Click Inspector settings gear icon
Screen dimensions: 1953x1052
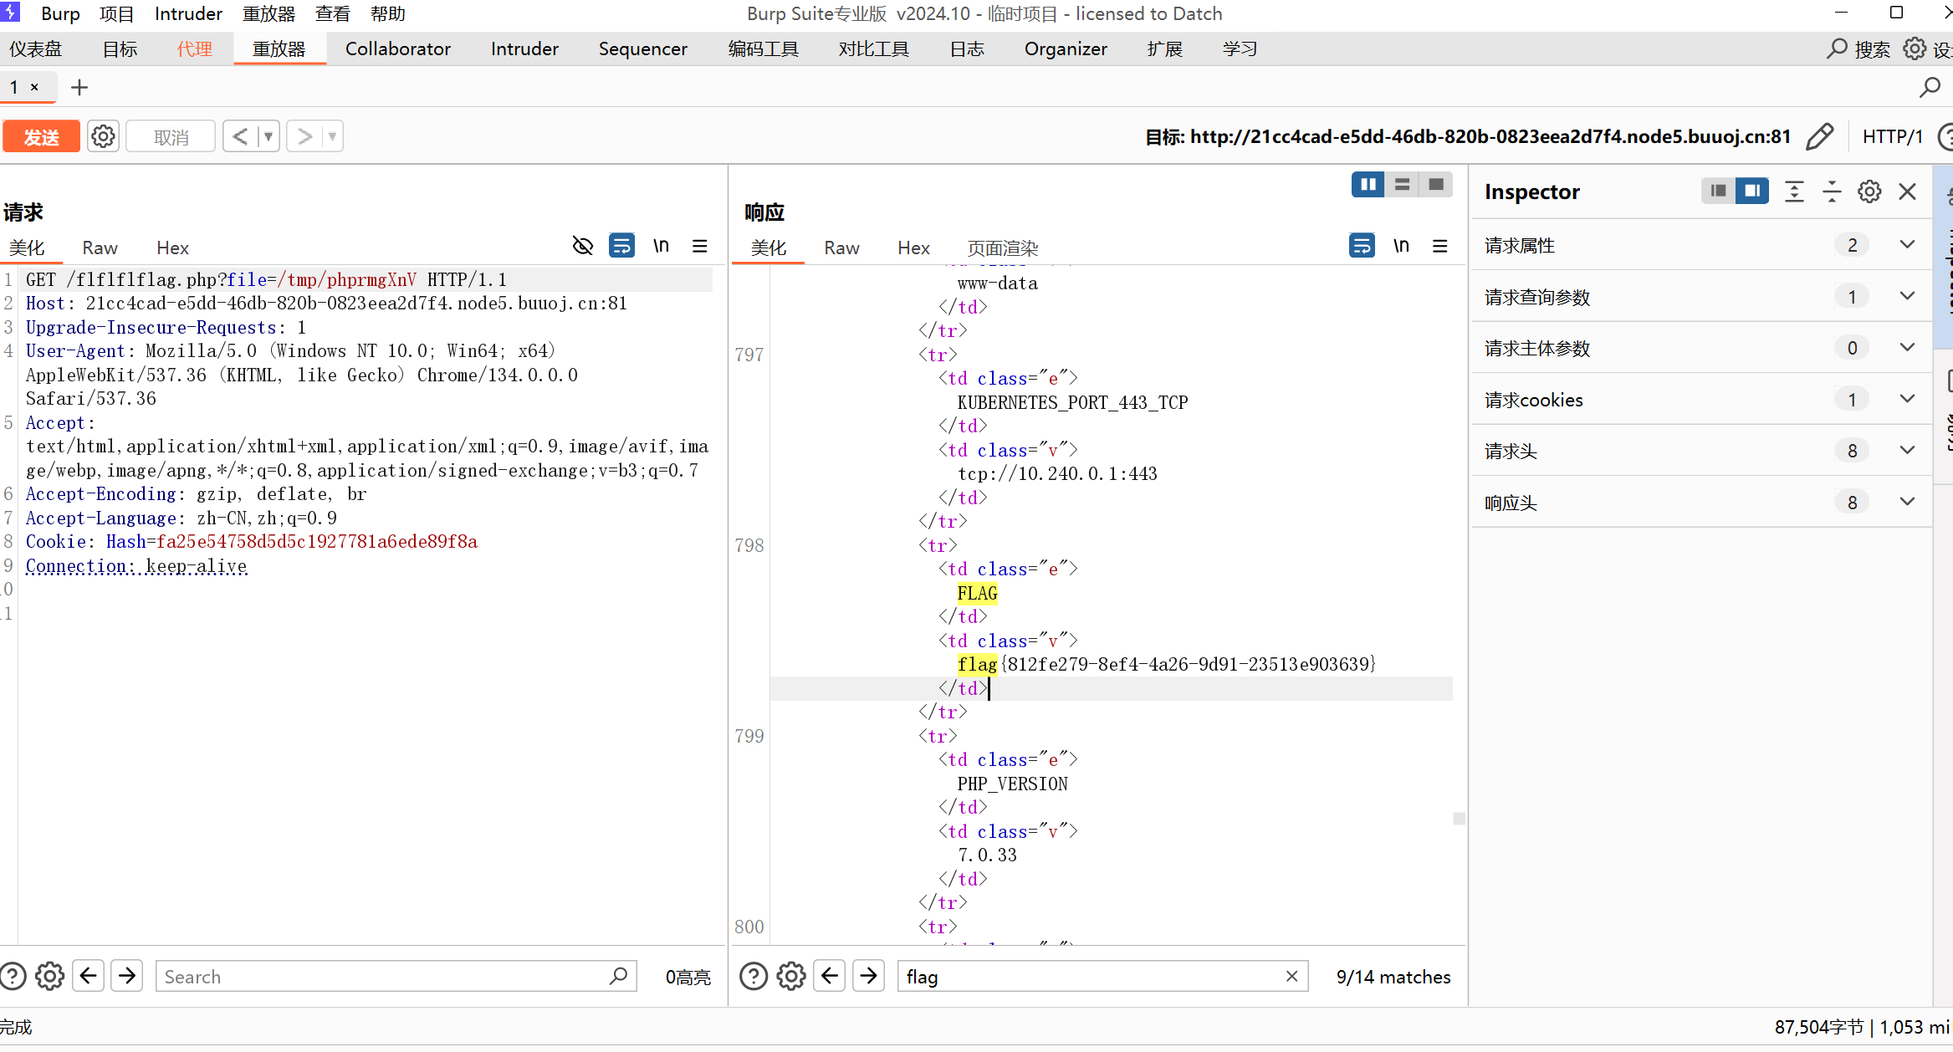click(1869, 192)
